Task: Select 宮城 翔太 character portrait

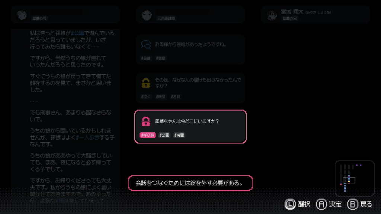Action: click(x=272, y=15)
